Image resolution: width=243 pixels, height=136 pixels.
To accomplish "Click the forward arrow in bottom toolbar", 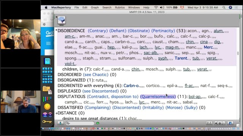I will [x=224, y=123].
